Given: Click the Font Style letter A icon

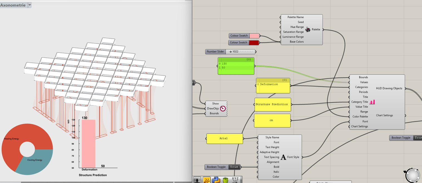Looking at the screenshot, I should pos(283,157).
